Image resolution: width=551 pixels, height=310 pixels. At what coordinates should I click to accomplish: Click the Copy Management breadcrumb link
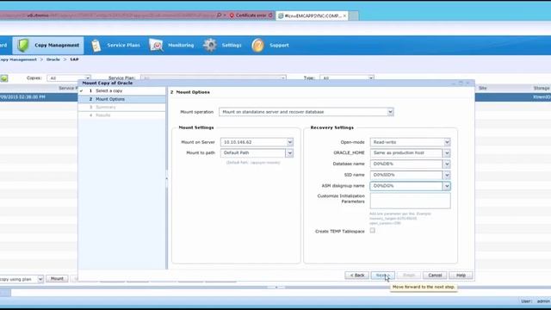tap(18, 59)
